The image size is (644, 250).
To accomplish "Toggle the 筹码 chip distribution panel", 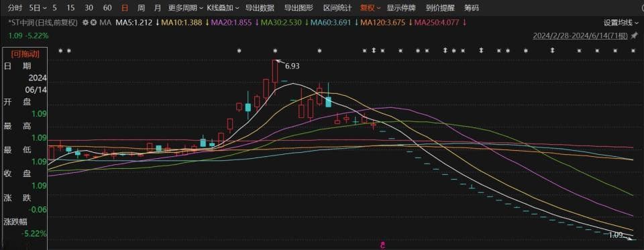I will point(471,8).
